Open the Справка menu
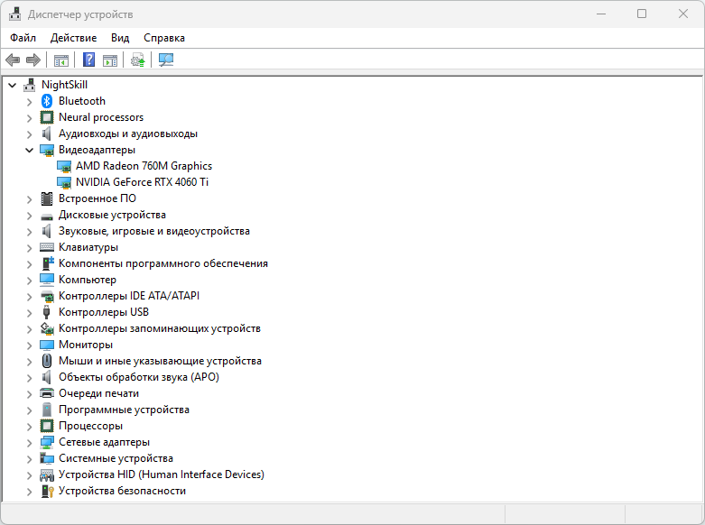The width and height of the screenshot is (705, 525). point(164,38)
